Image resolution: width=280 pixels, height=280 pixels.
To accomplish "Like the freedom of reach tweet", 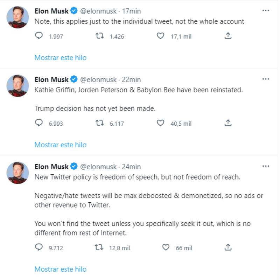I will [166, 248].
